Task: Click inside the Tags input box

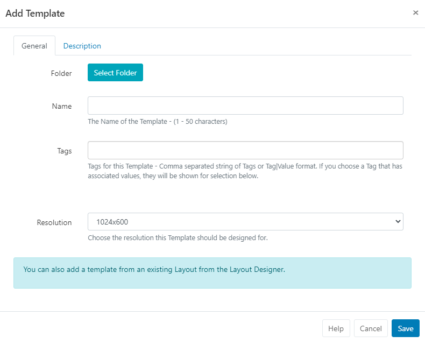Action: coord(245,150)
